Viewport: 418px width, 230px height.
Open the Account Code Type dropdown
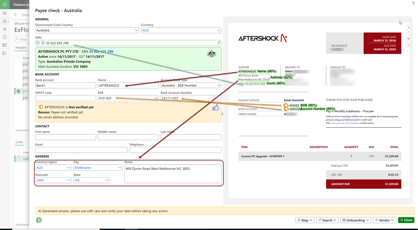point(219,85)
